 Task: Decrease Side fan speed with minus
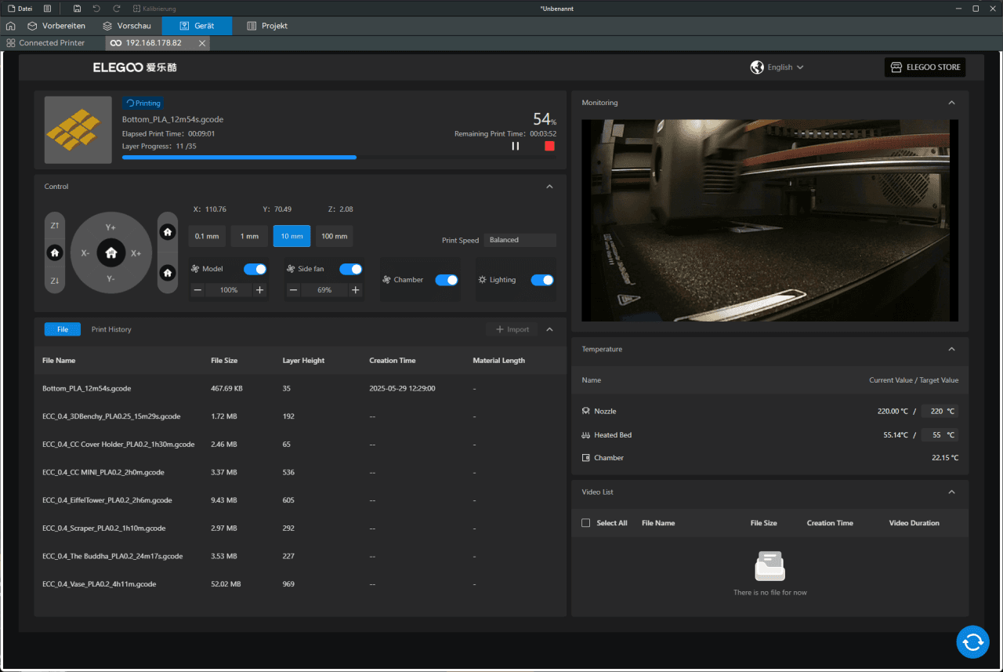tap(293, 290)
